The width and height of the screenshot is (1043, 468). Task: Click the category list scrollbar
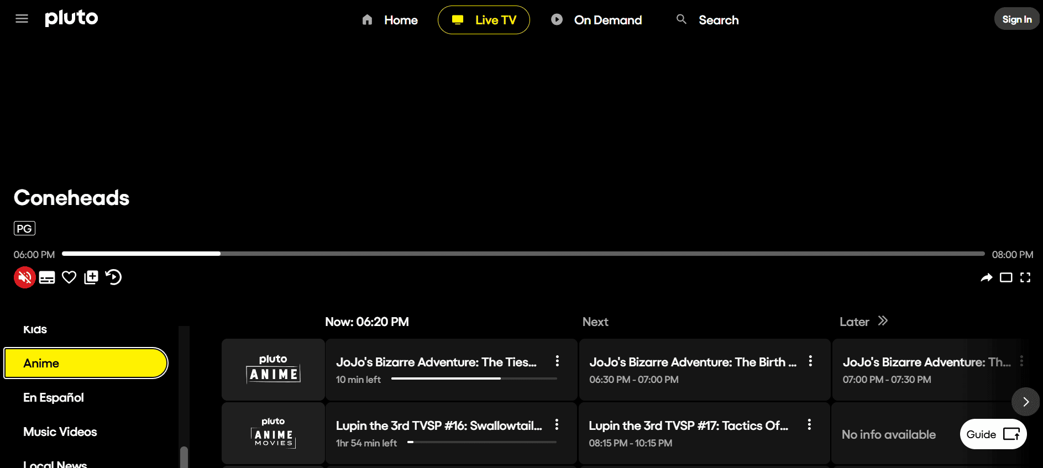click(184, 456)
